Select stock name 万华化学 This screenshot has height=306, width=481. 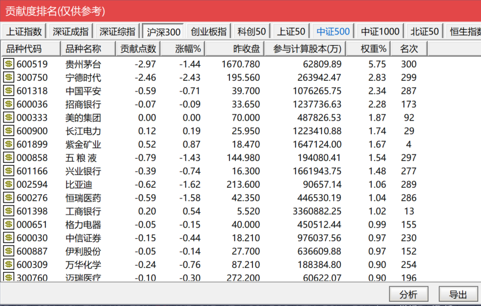click(x=83, y=264)
